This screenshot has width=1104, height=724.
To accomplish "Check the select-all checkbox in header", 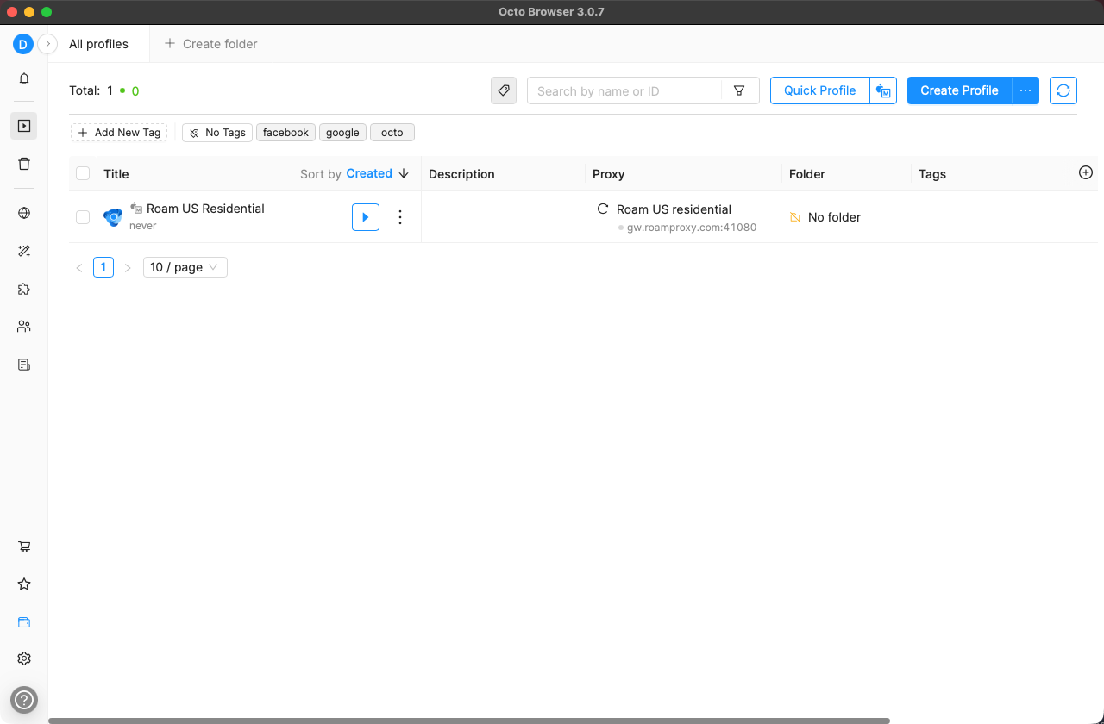I will (83, 173).
